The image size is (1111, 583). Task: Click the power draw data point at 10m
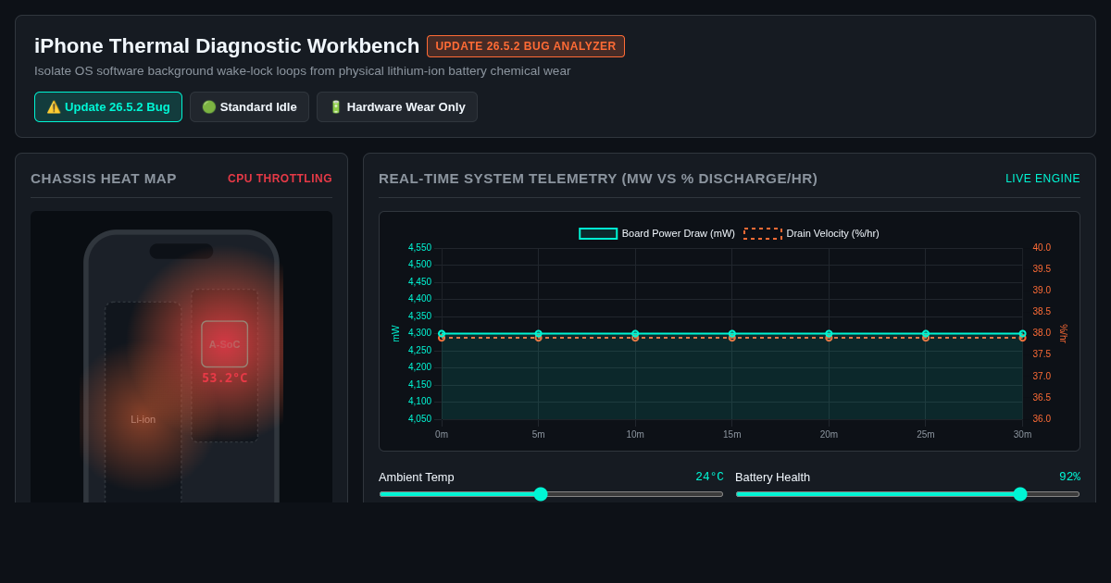[x=635, y=334]
